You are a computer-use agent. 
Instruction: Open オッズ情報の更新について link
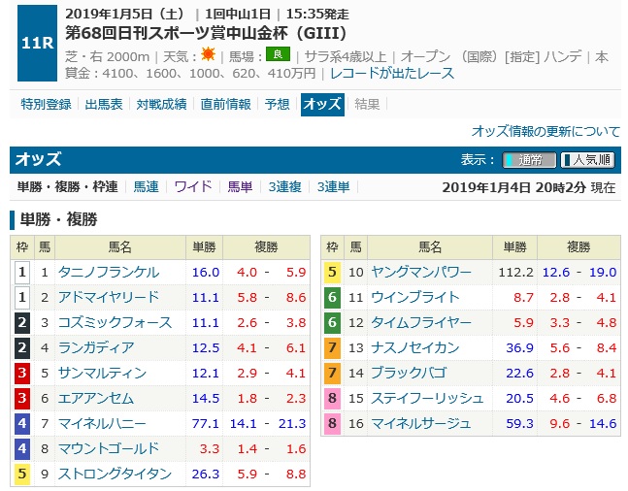[x=545, y=131]
